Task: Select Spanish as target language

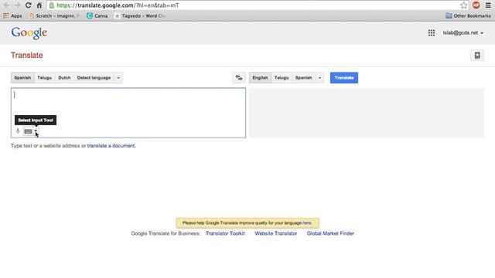Action: (304, 78)
